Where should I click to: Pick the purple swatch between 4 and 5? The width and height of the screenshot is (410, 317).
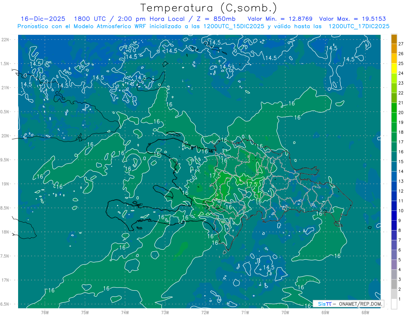(x=394, y=265)
